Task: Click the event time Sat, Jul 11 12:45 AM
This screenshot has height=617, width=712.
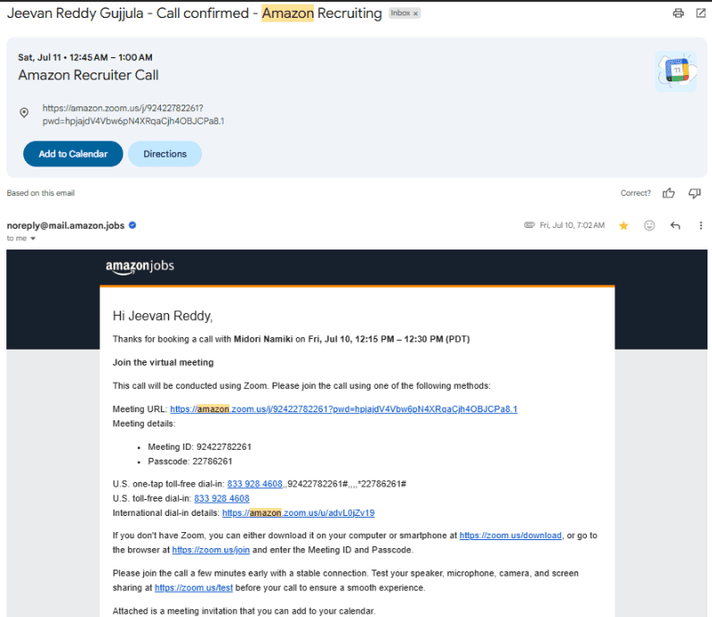Action: click(85, 57)
